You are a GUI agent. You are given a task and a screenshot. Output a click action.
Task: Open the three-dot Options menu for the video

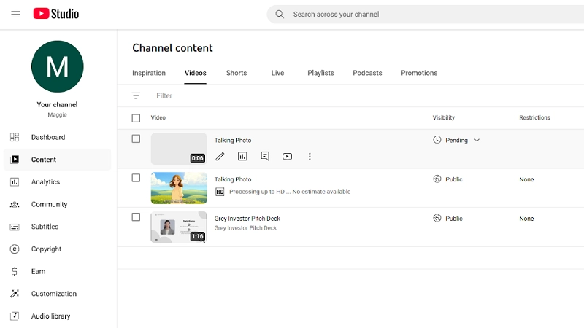(310, 156)
